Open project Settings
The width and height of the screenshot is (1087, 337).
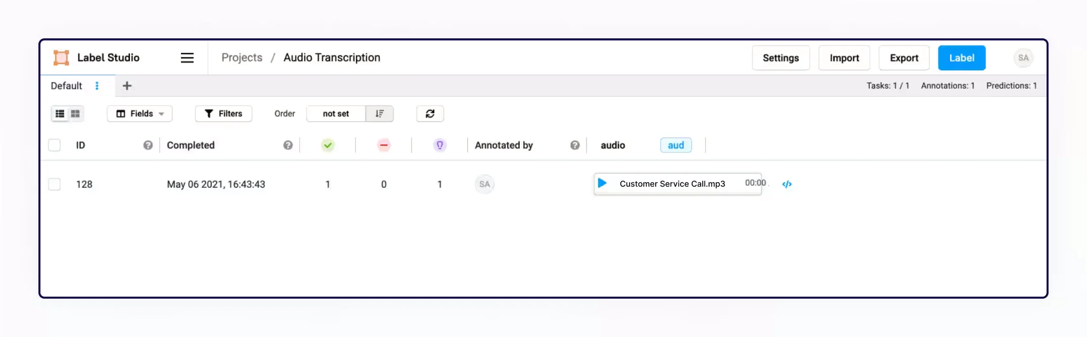tap(781, 58)
